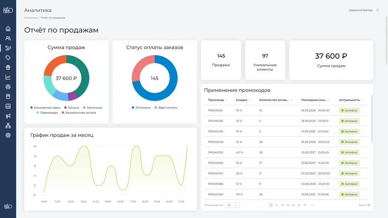388x218 pixels.
Task: Open the rows-per-page dropdown showing 10
Action: click(x=232, y=205)
